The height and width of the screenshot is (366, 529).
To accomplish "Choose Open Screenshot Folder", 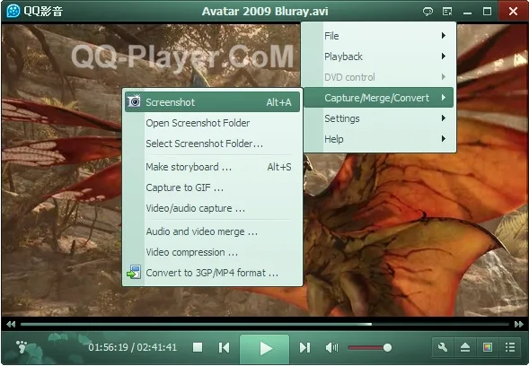I will tap(212, 123).
